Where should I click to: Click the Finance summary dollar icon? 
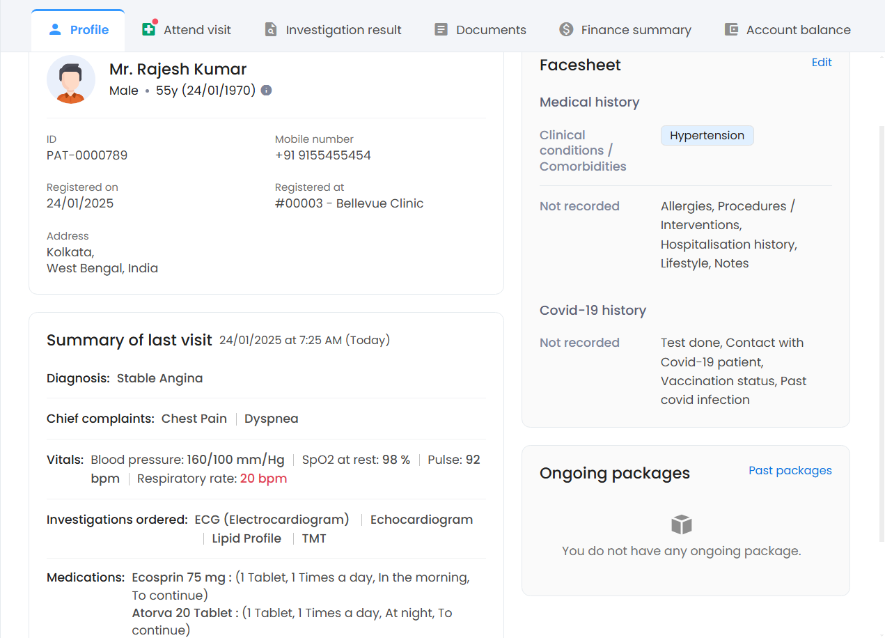tap(566, 30)
